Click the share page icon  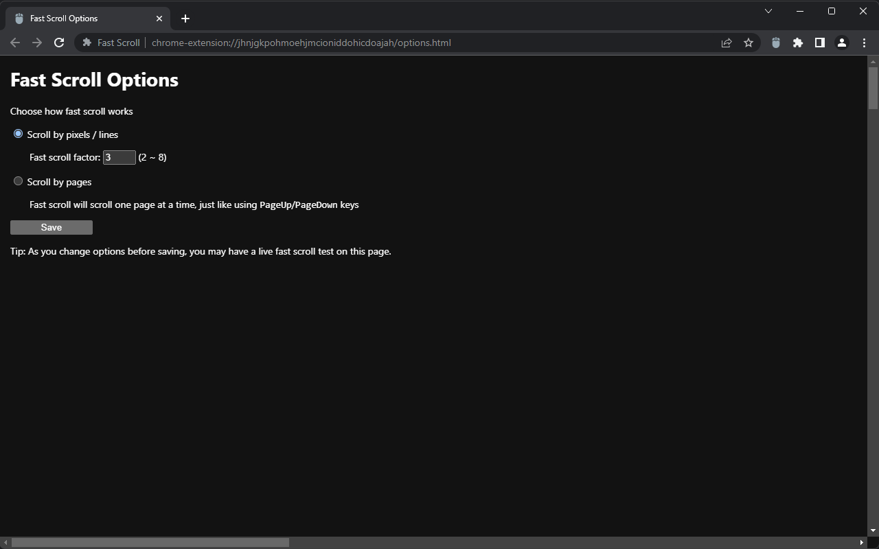coord(727,43)
